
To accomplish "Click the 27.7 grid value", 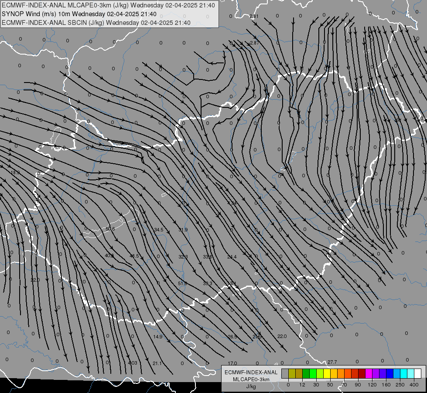I will click(x=332, y=362).
